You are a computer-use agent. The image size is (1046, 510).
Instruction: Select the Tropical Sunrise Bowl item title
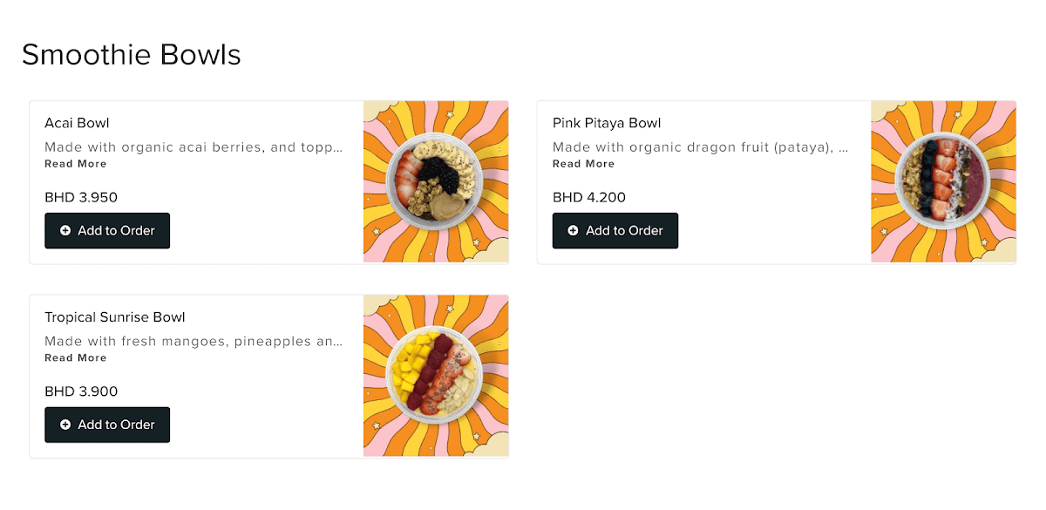[x=115, y=317]
